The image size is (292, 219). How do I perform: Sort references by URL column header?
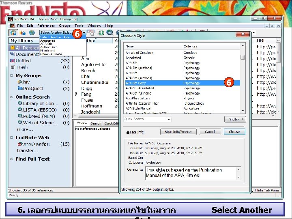tap(266, 41)
